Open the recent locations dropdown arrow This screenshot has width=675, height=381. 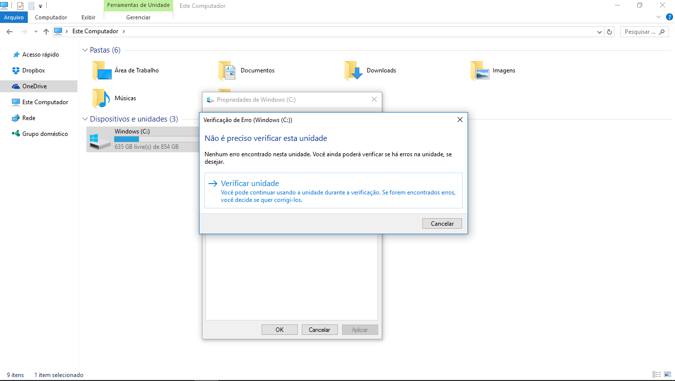[x=36, y=32]
